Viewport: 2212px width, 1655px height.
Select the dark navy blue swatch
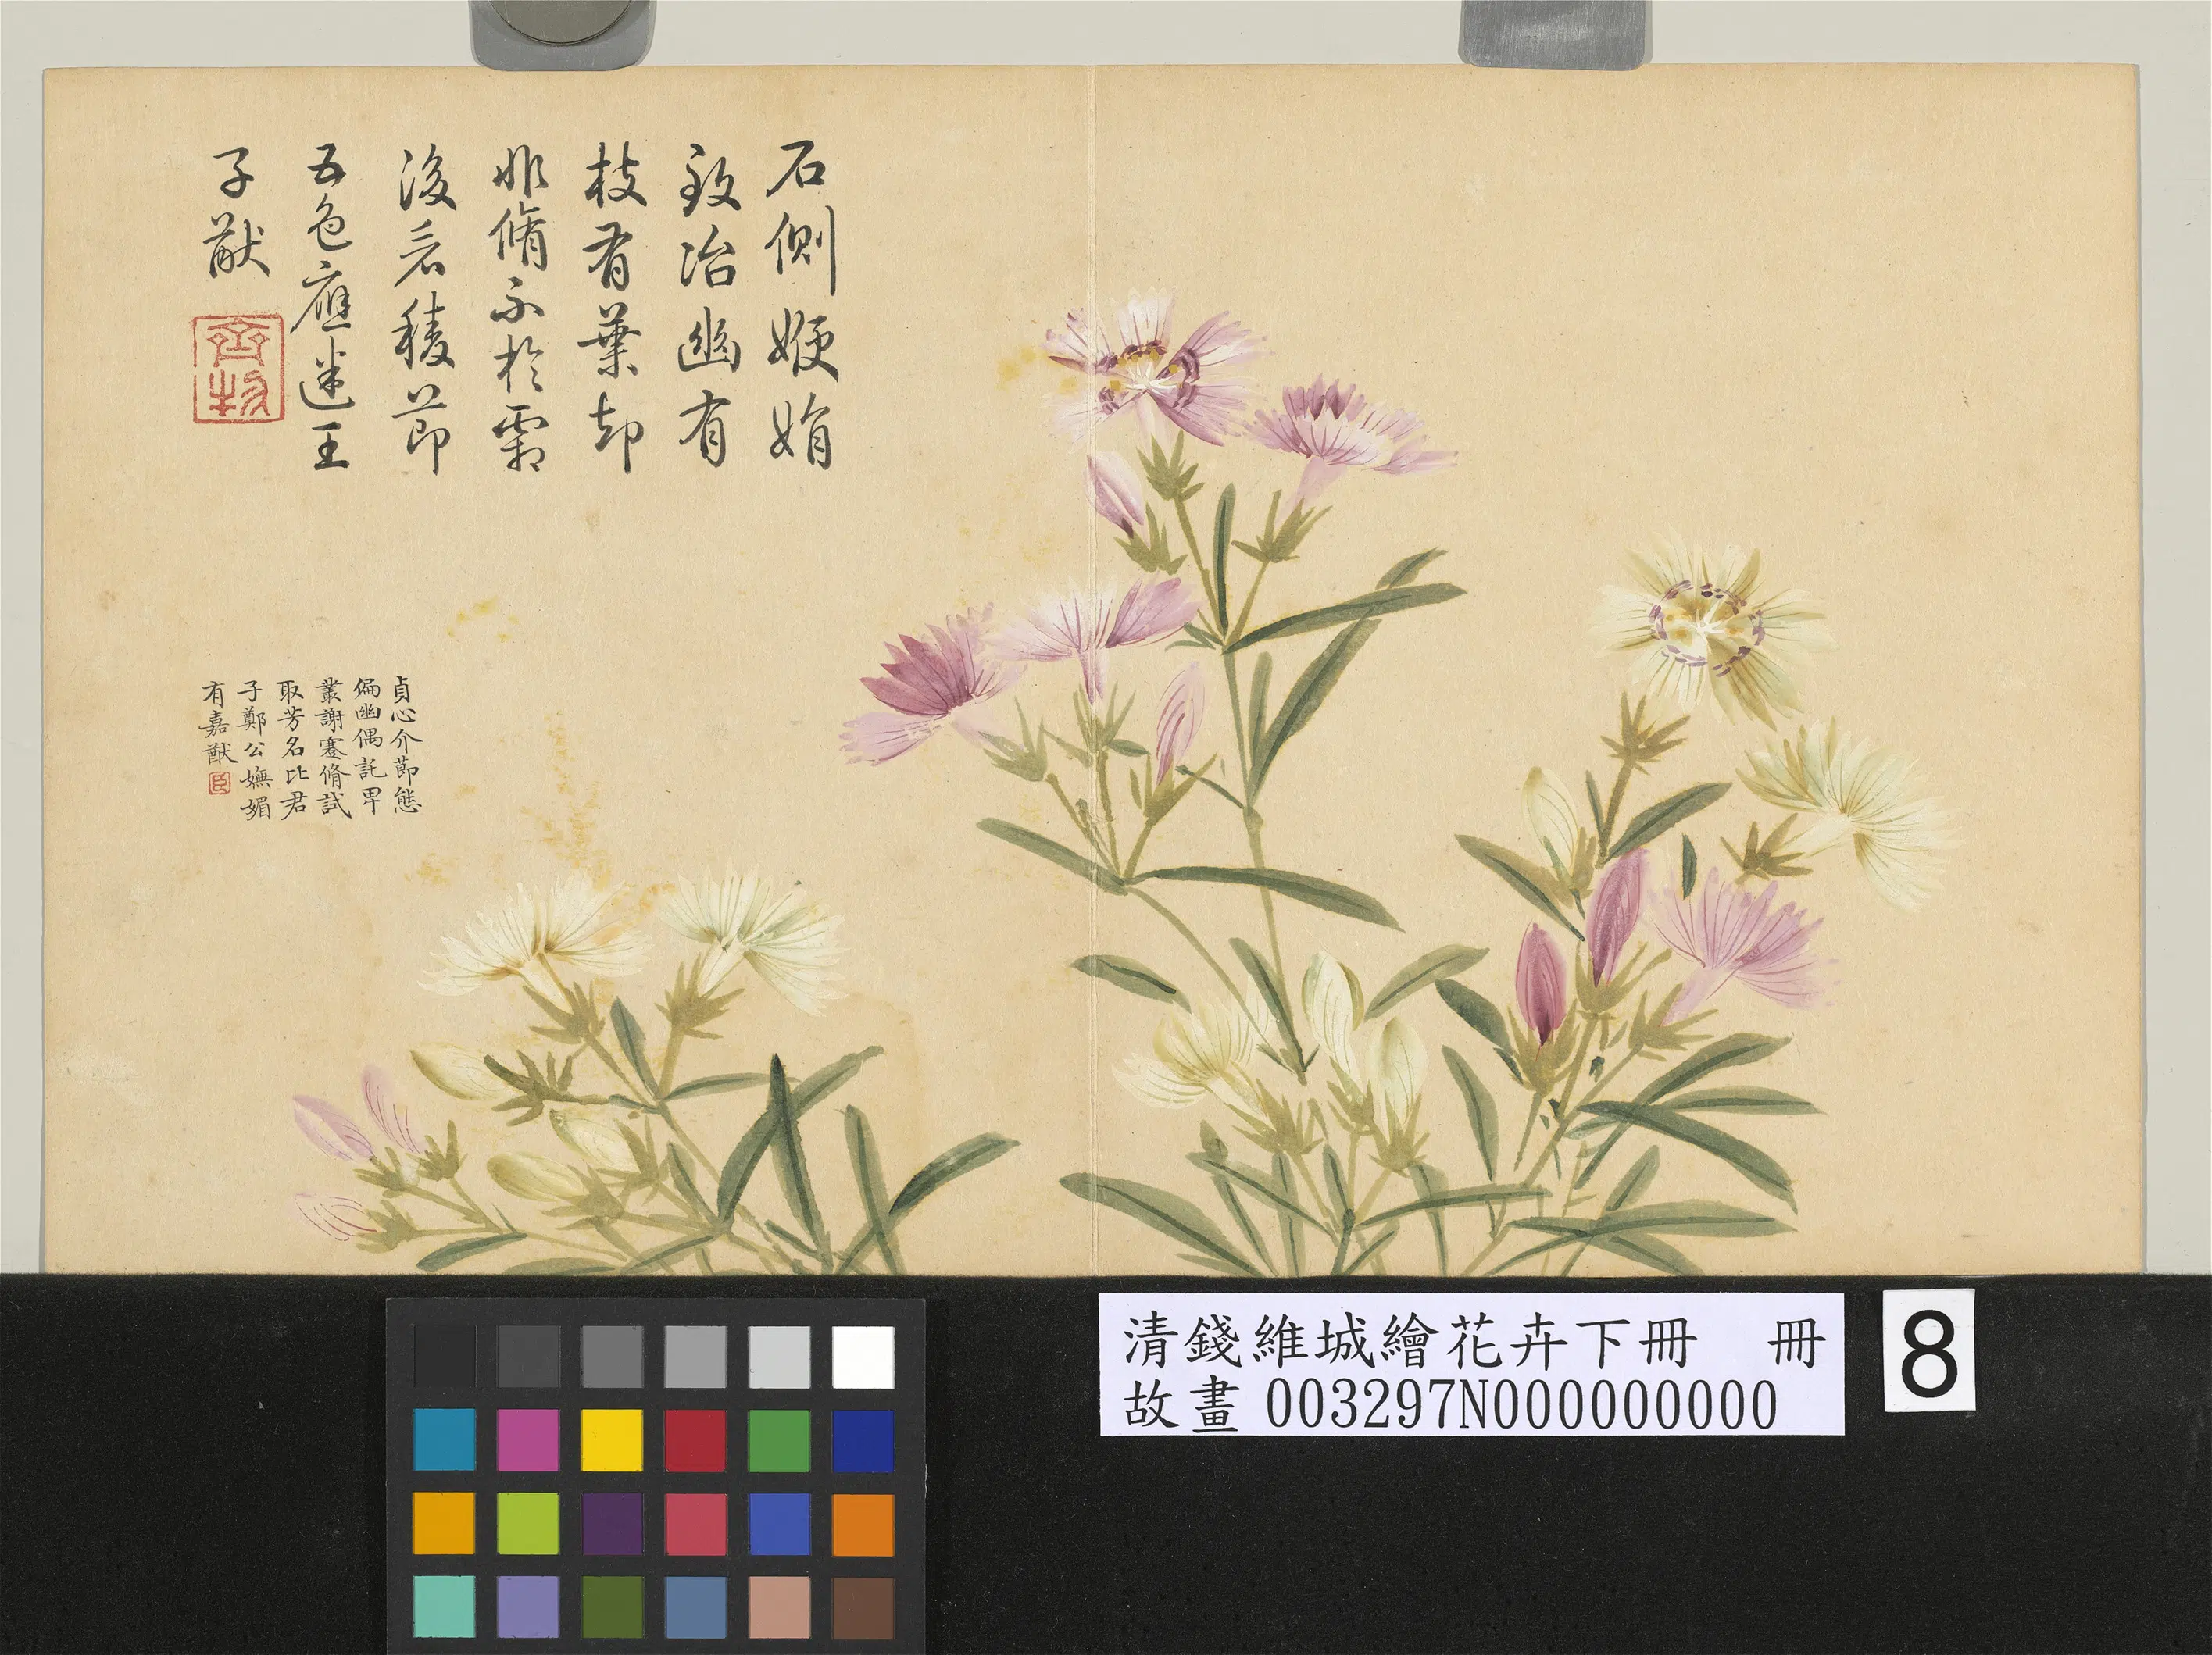point(863,1439)
